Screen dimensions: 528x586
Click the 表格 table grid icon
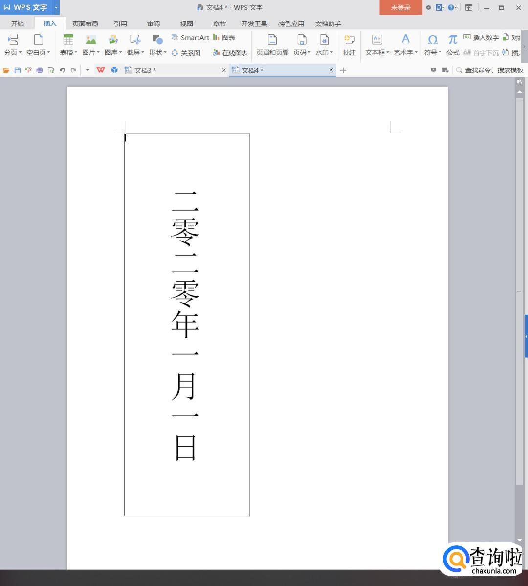click(x=68, y=40)
